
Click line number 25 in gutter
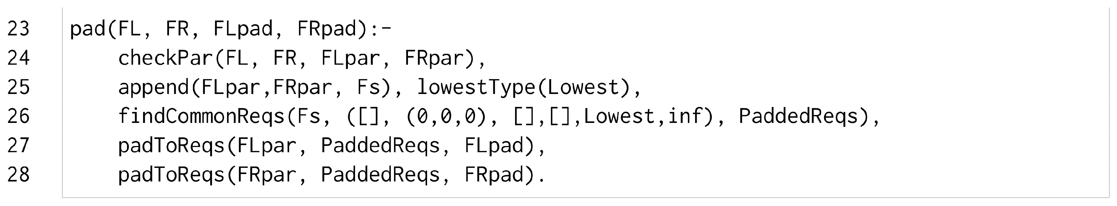click(x=18, y=88)
